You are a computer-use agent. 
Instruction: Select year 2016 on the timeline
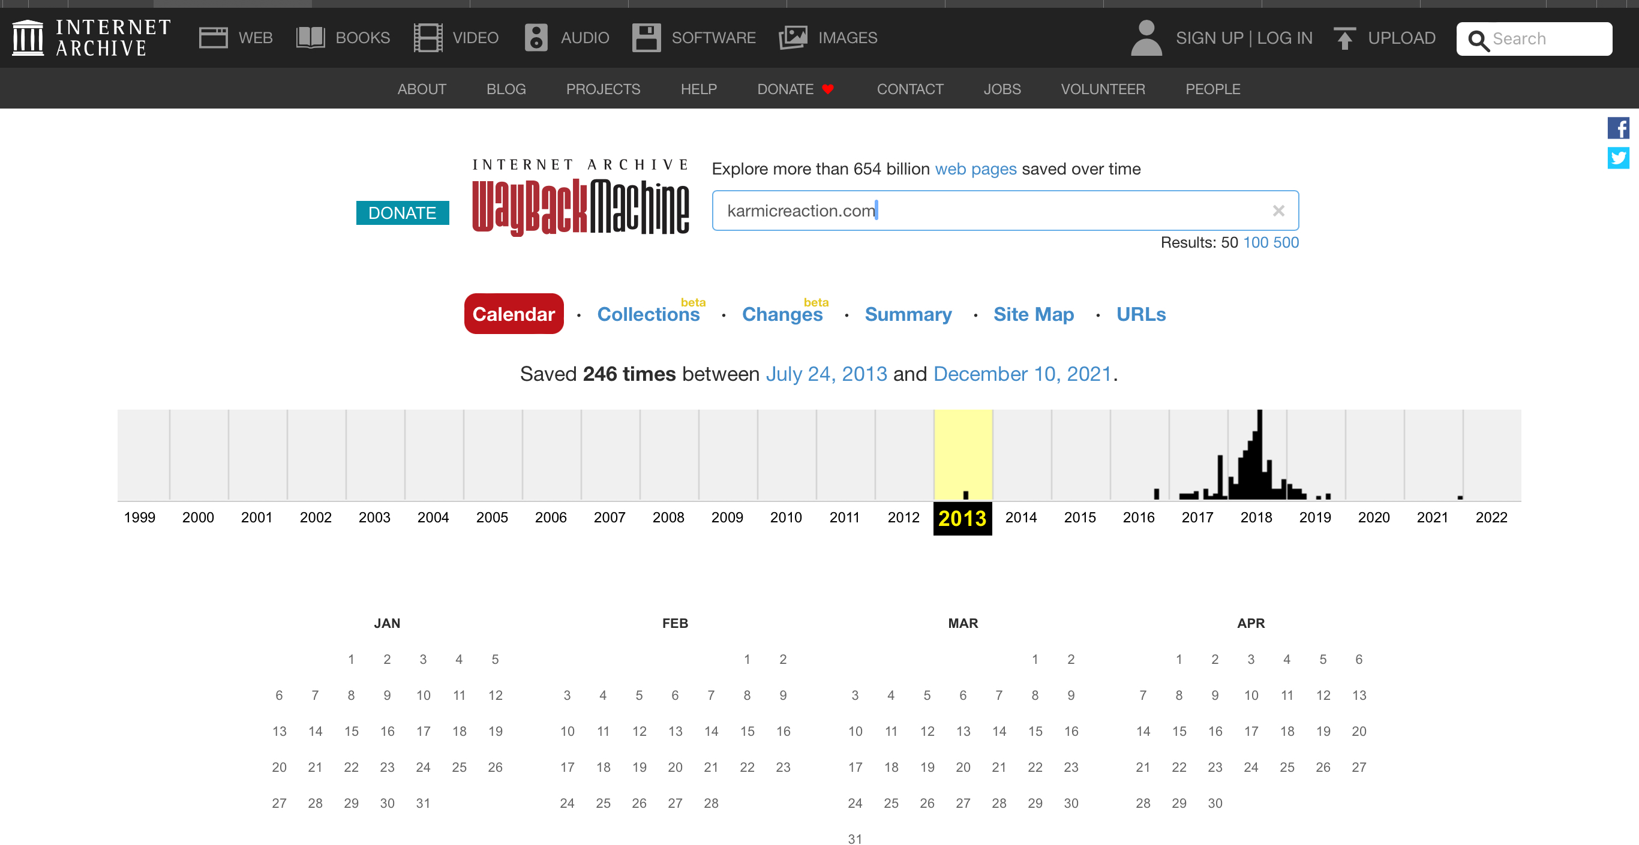(x=1138, y=518)
